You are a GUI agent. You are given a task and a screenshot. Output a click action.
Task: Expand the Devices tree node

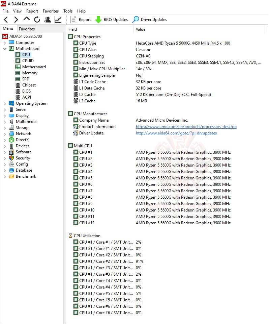tap(5, 146)
